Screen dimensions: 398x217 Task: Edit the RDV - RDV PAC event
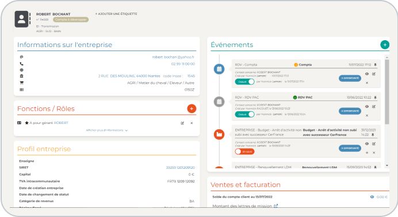[374, 107]
